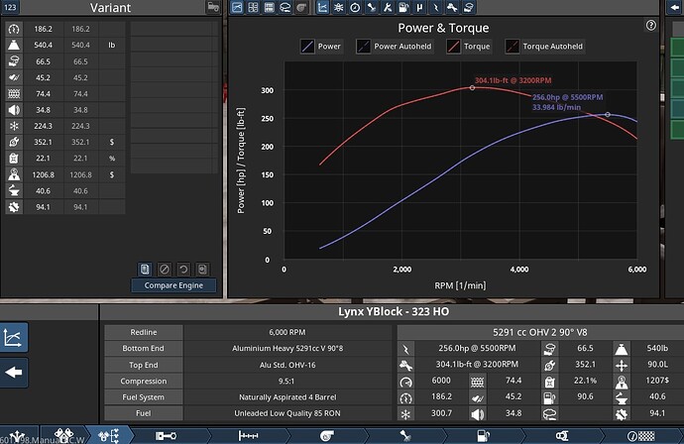Open the exhaust tab in bottom bar

[562, 435]
